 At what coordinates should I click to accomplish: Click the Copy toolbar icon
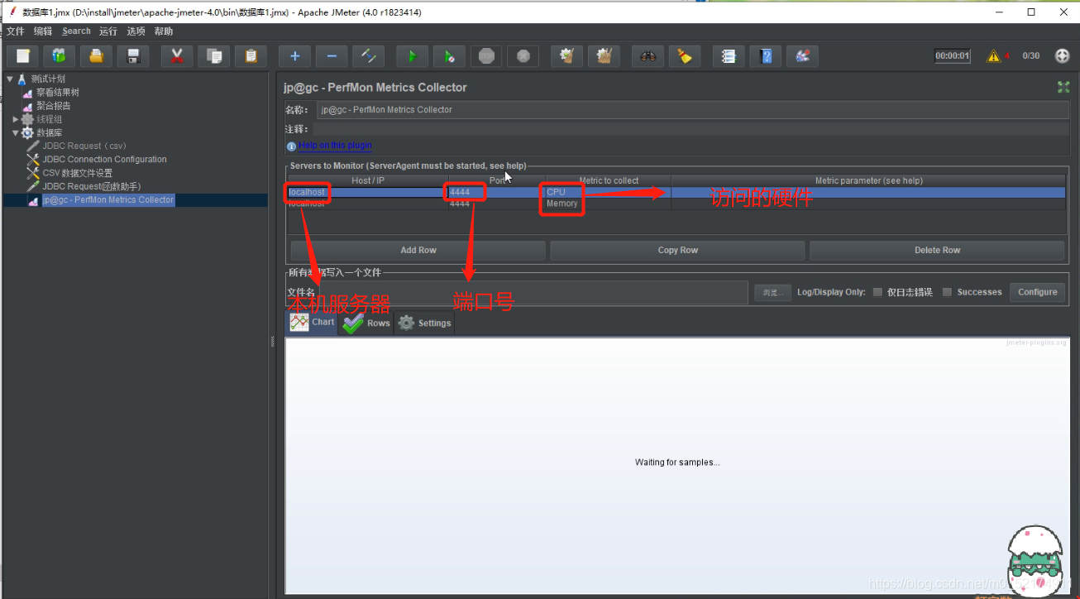coord(214,56)
